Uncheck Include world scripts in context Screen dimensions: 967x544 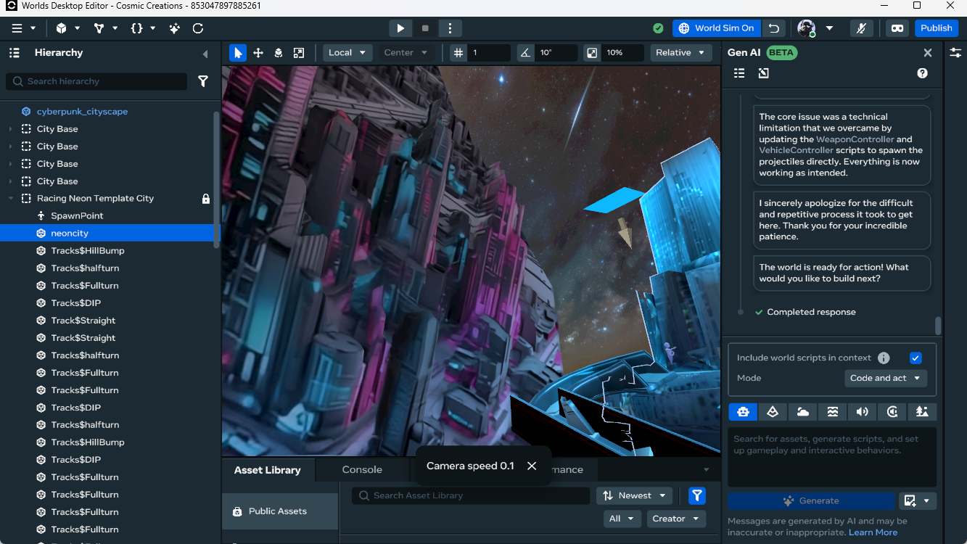click(915, 358)
